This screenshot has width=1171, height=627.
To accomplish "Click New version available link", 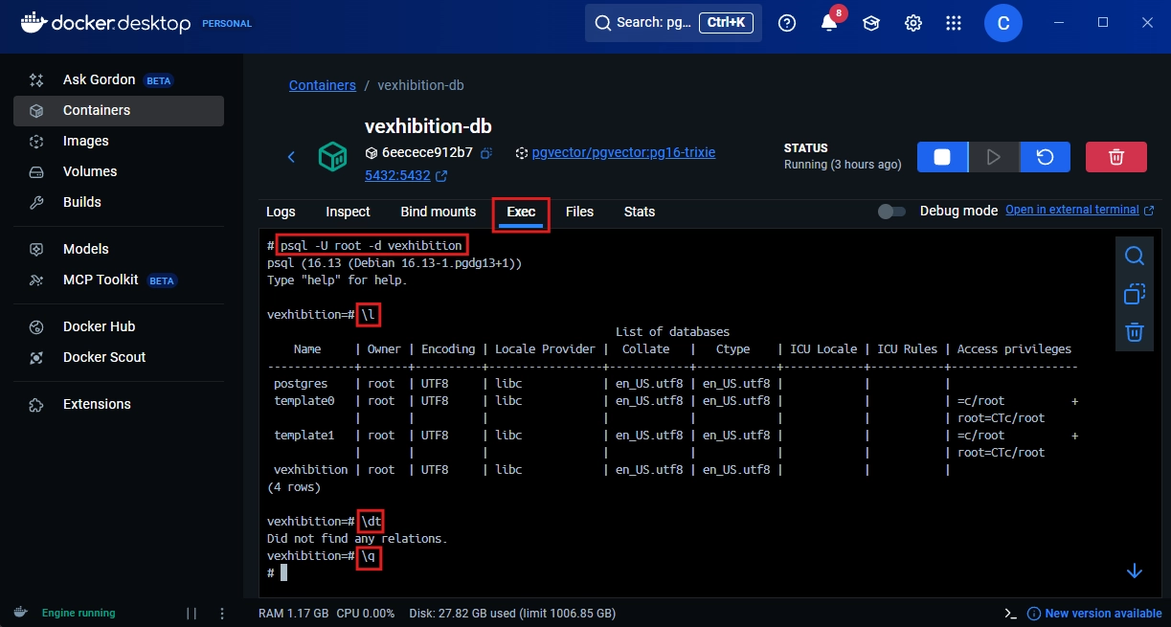I will click(1094, 614).
